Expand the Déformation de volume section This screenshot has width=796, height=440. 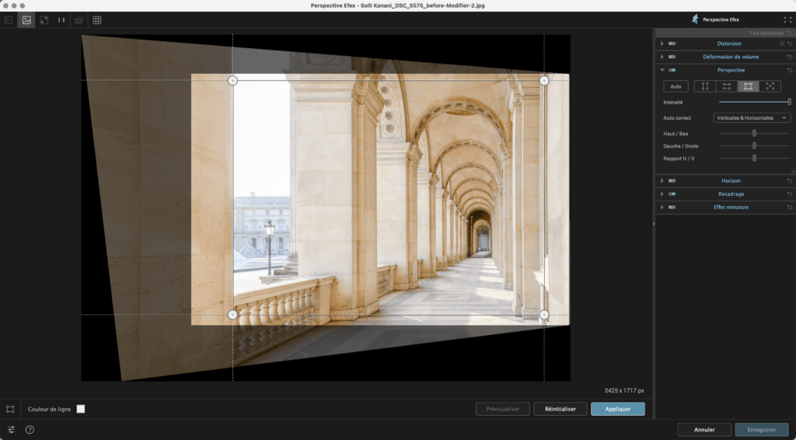662,57
